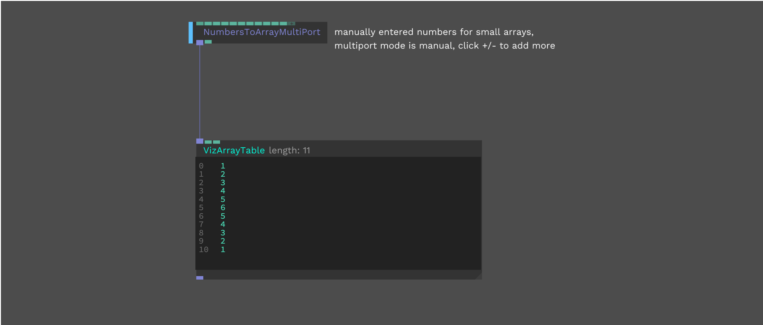Click the plus port to add an input
Image resolution: width=763 pixels, height=325 pixels.
(292, 24)
